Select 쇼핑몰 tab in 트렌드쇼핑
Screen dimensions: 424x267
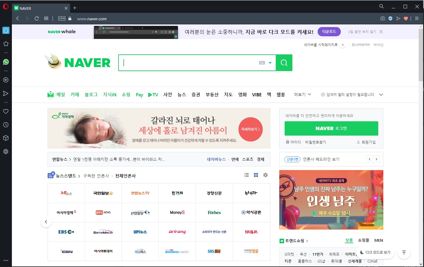pos(363,240)
